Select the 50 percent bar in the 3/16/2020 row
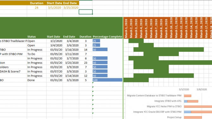Screen dimensions: 212x119 100,50
